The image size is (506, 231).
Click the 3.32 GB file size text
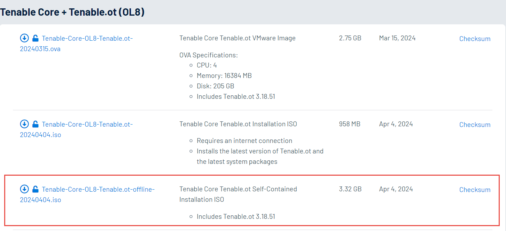[x=350, y=189]
